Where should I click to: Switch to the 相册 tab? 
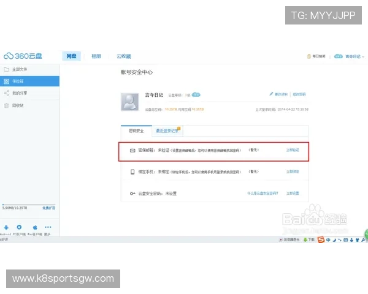click(x=96, y=56)
